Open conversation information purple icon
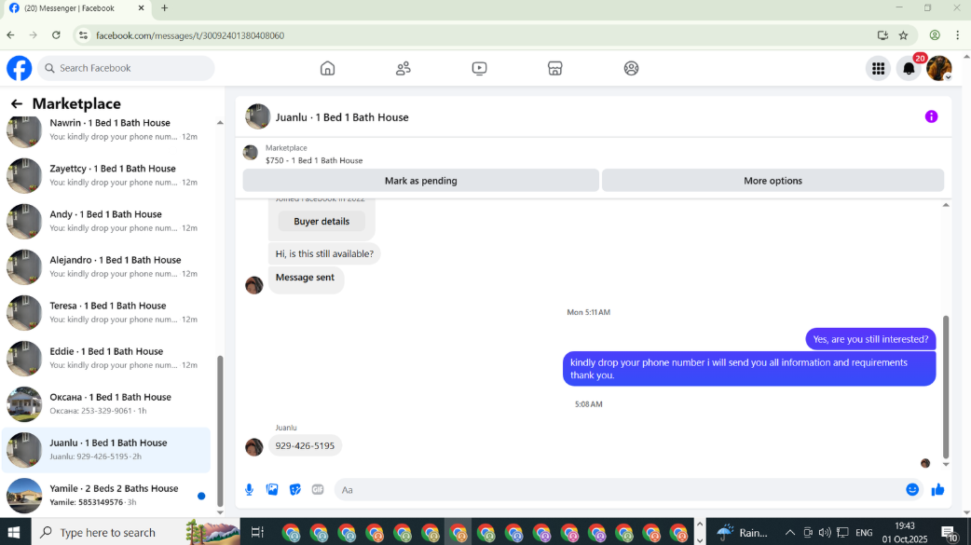This screenshot has height=545, width=971. tap(931, 116)
